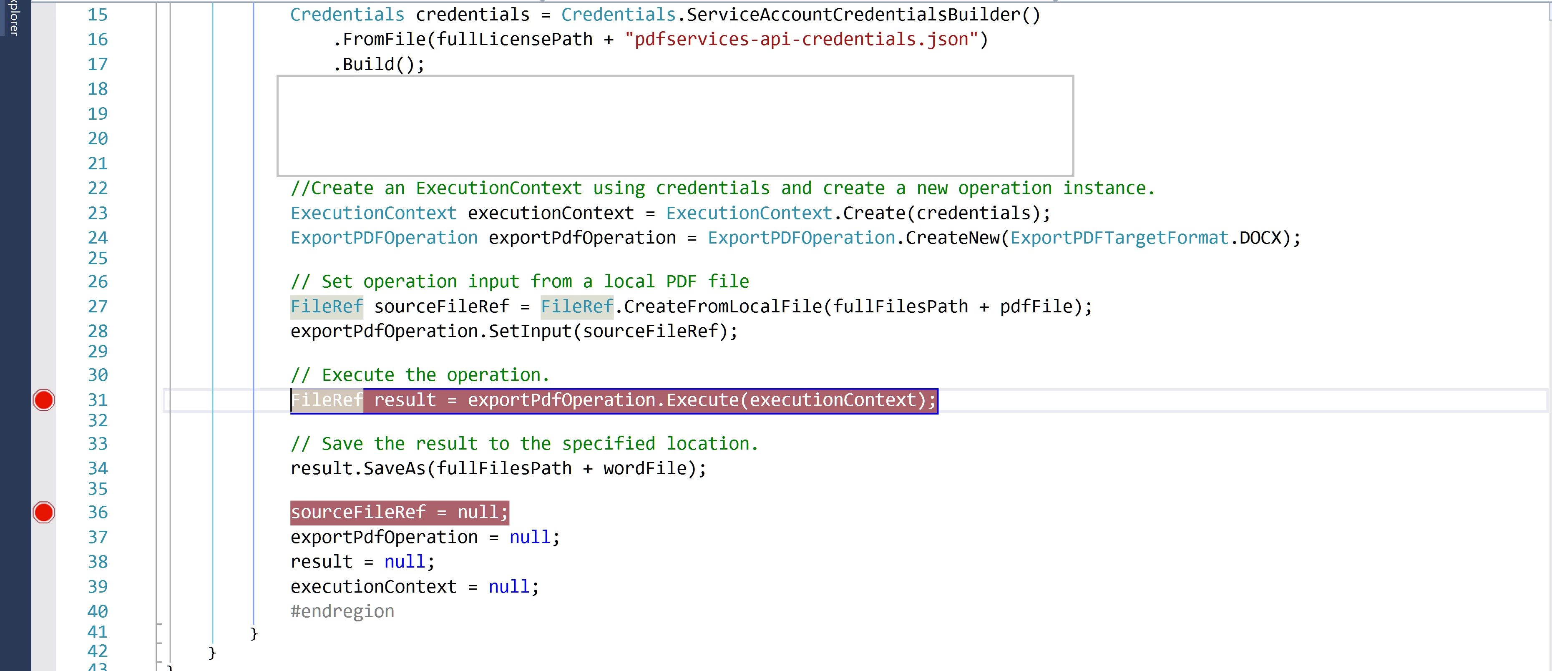The width and height of the screenshot is (1552, 671).
Task: Click the ExportPDFTargetFormat type name
Action: click(1119, 238)
